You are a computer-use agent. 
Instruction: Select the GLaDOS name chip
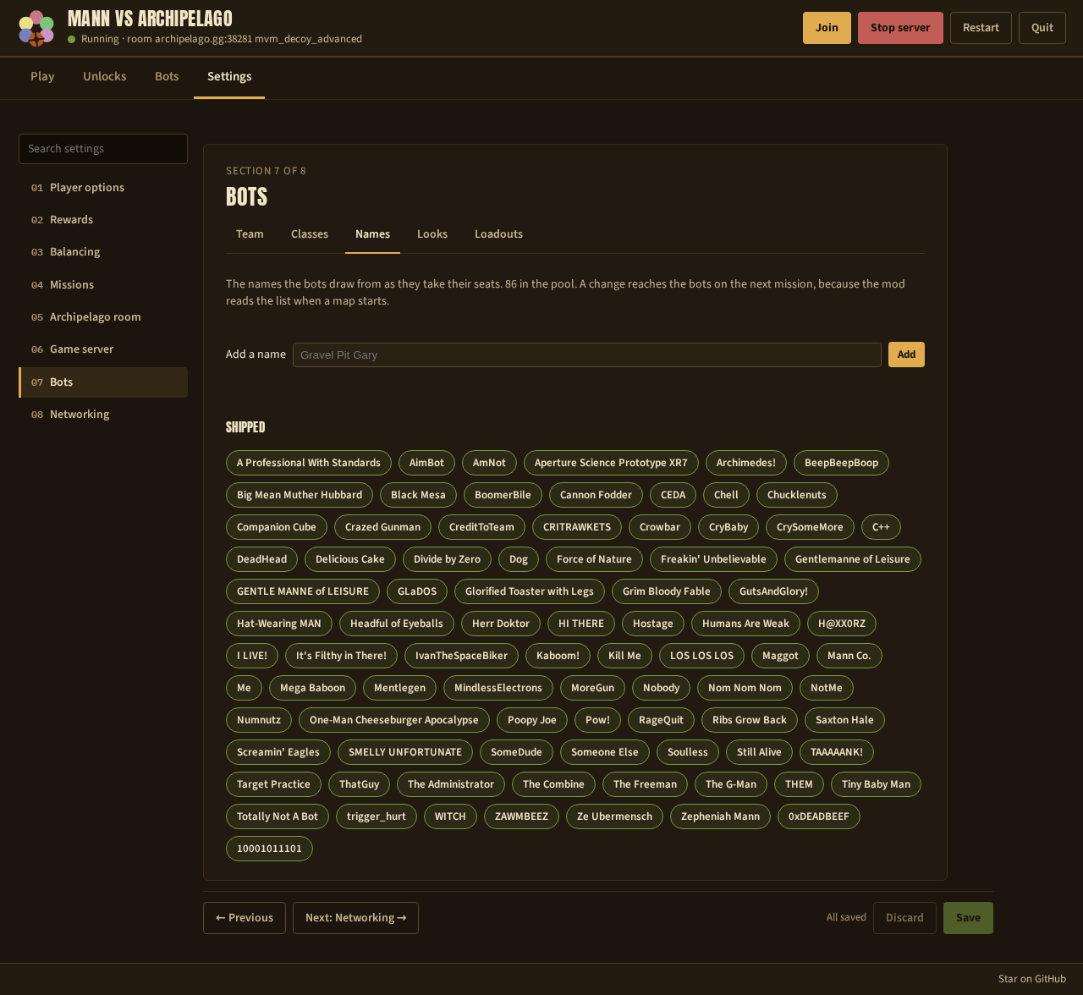pyautogui.click(x=417, y=591)
